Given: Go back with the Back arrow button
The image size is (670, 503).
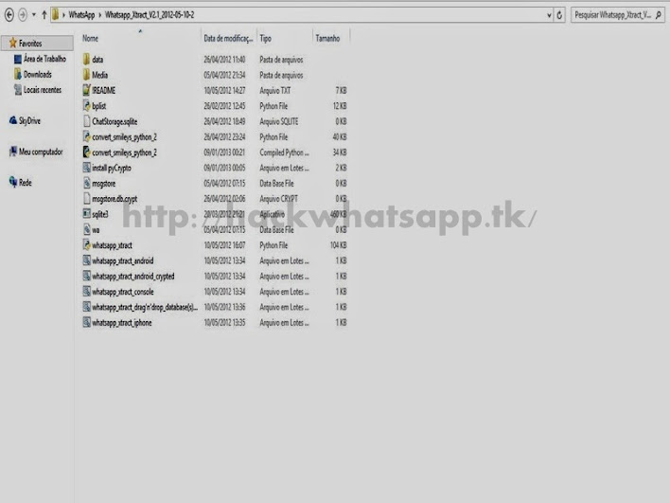Looking at the screenshot, I should coord(9,15).
